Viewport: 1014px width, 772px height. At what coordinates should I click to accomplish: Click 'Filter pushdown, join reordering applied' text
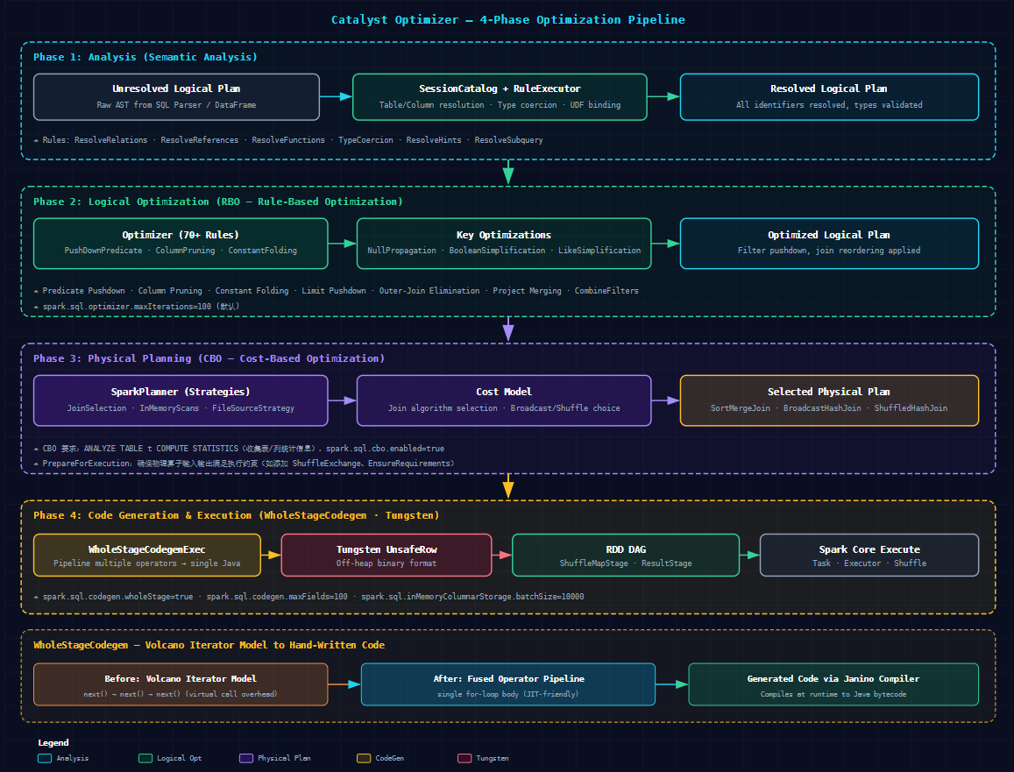[x=829, y=251]
